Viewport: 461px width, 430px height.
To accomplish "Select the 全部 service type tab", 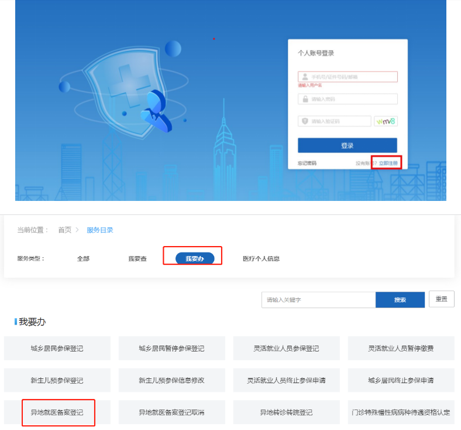I will [83, 258].
